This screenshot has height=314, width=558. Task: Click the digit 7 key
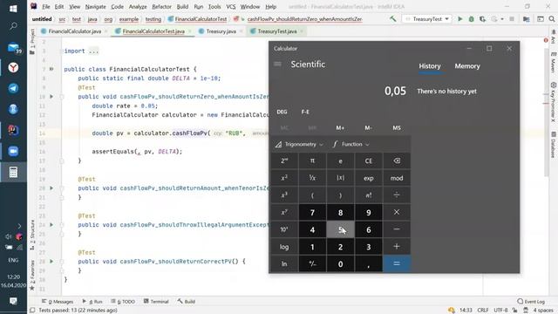coord(312,212)
